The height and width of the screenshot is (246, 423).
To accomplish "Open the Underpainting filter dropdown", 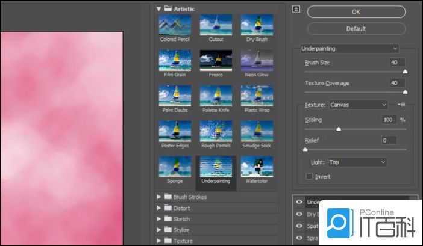I will point(349,48).
